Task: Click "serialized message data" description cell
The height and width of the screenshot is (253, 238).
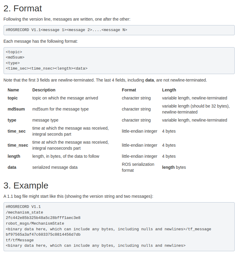Action: (55, 167)
